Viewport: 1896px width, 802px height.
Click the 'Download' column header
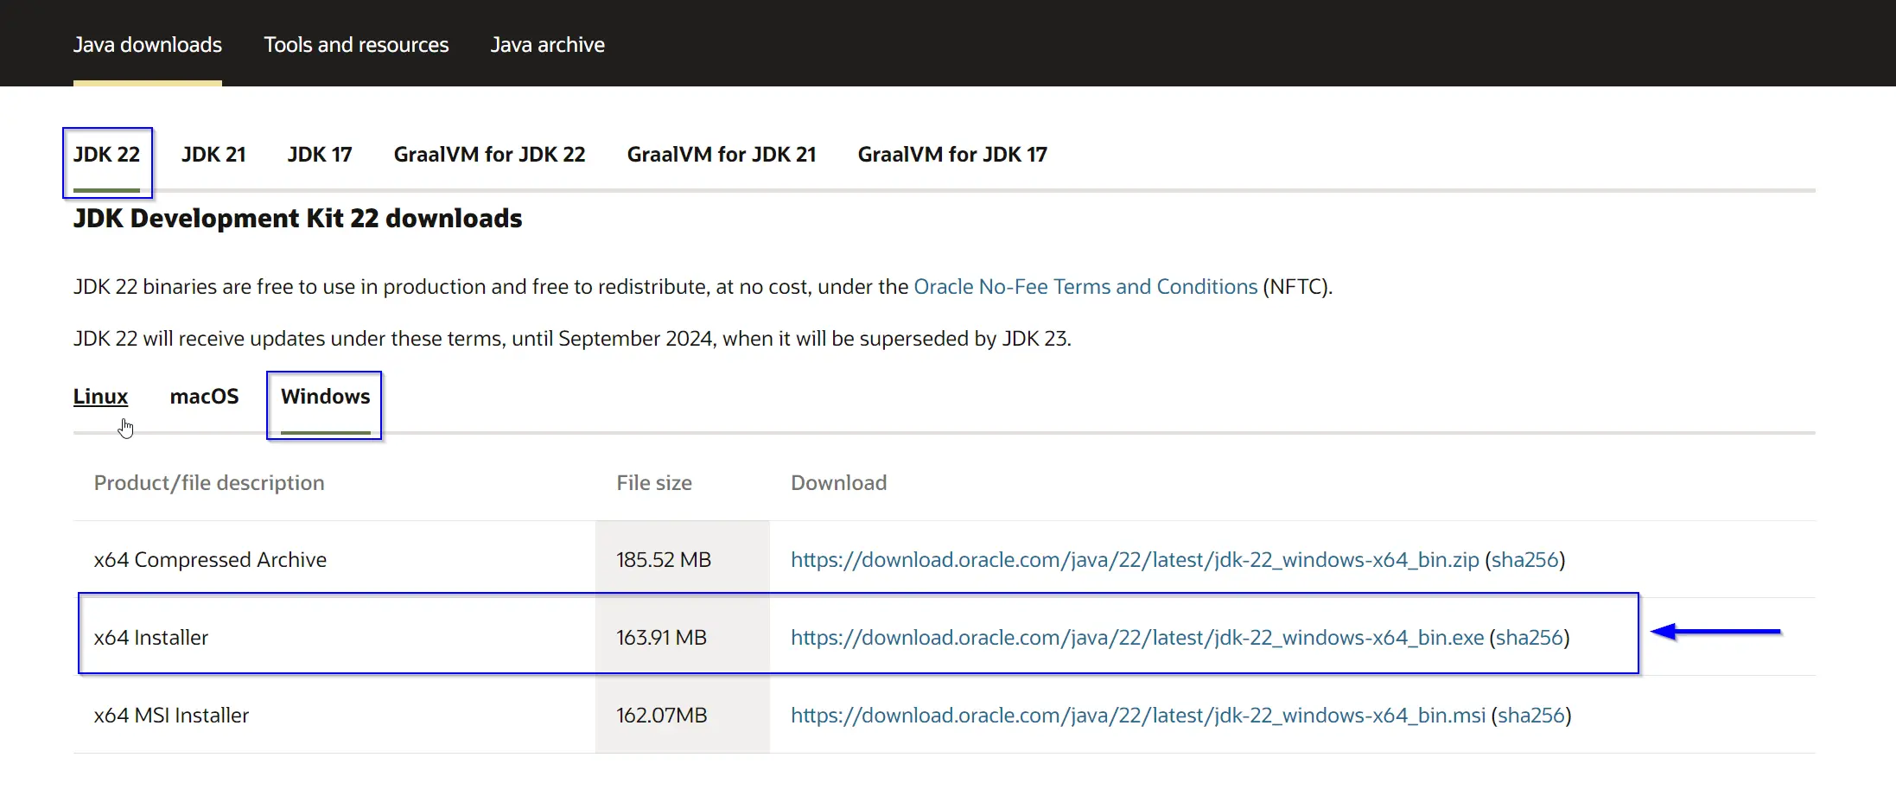[x=839, y=483]
